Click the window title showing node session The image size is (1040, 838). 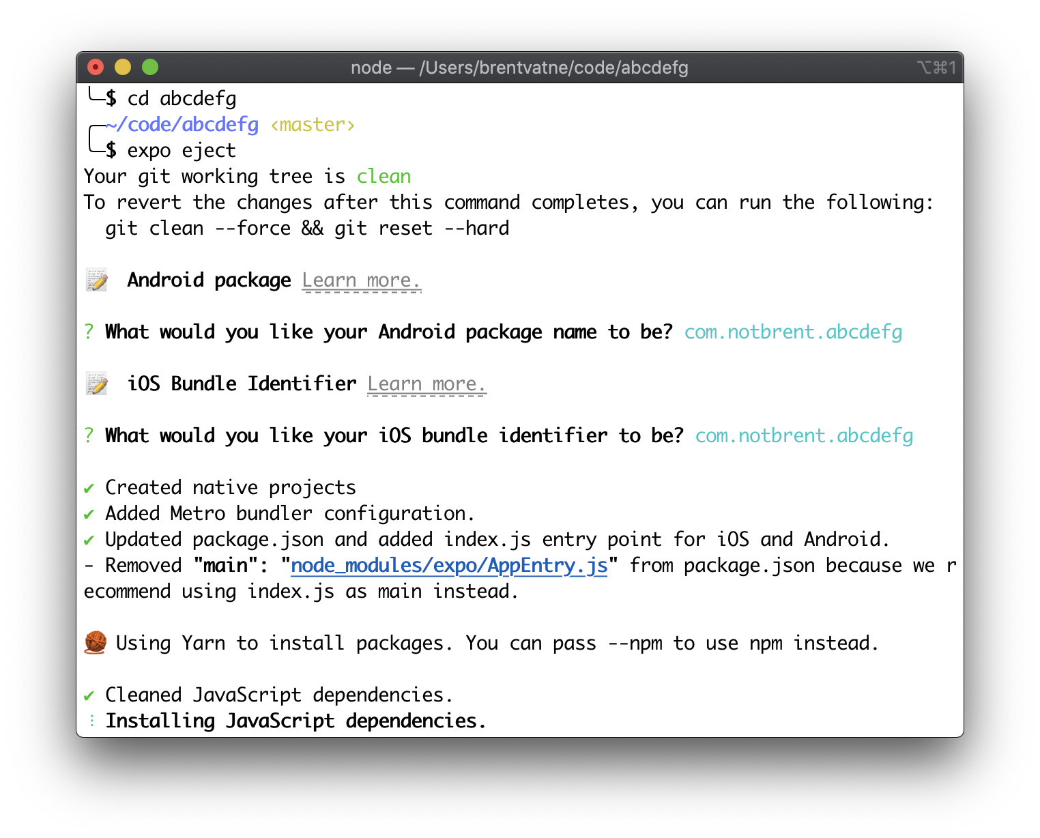pyautogui.click(x=520, y=68)
